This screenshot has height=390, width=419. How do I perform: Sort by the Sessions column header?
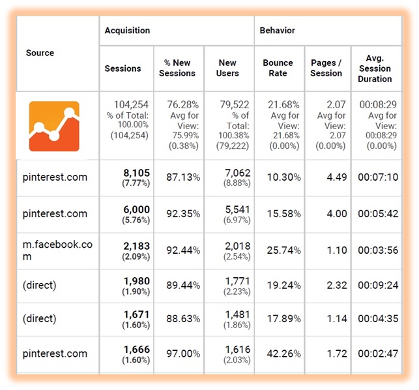(123, 68)
